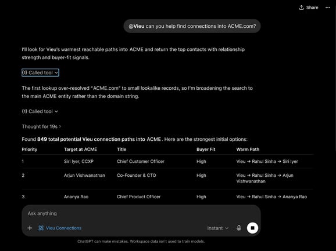Click High buyer fit in Ananya Rao row
Image resolution: width=336 pixels, height=251 pixels.
(x=201, y=197)
